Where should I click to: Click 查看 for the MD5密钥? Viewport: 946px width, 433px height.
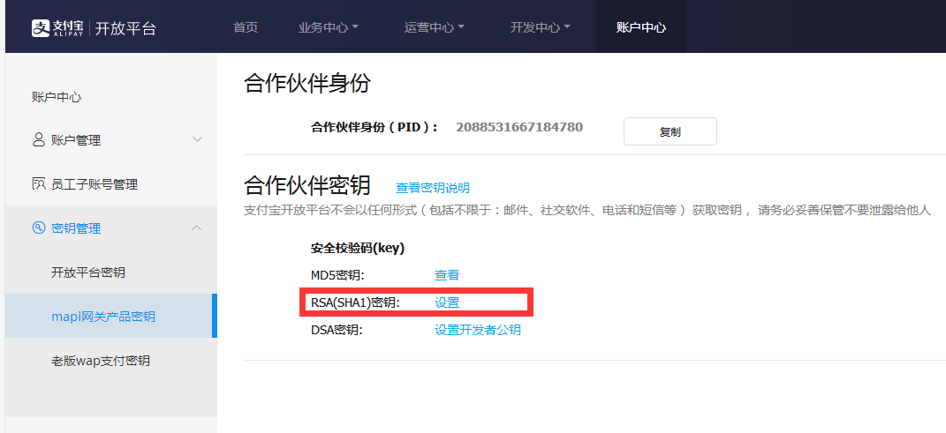447,275
